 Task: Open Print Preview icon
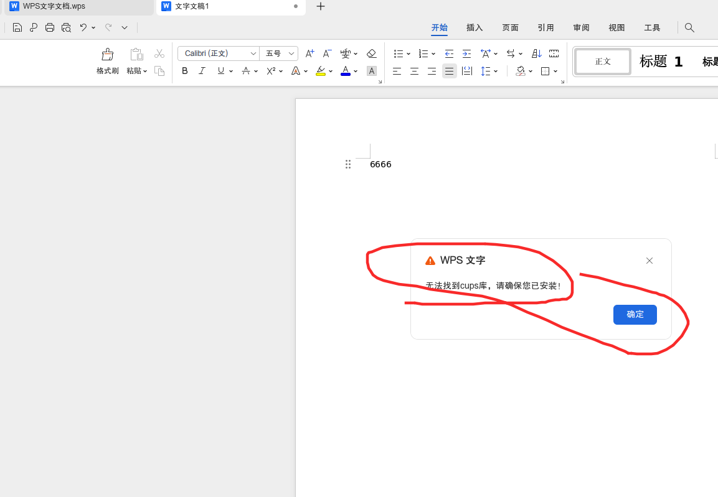coord(67,27)
